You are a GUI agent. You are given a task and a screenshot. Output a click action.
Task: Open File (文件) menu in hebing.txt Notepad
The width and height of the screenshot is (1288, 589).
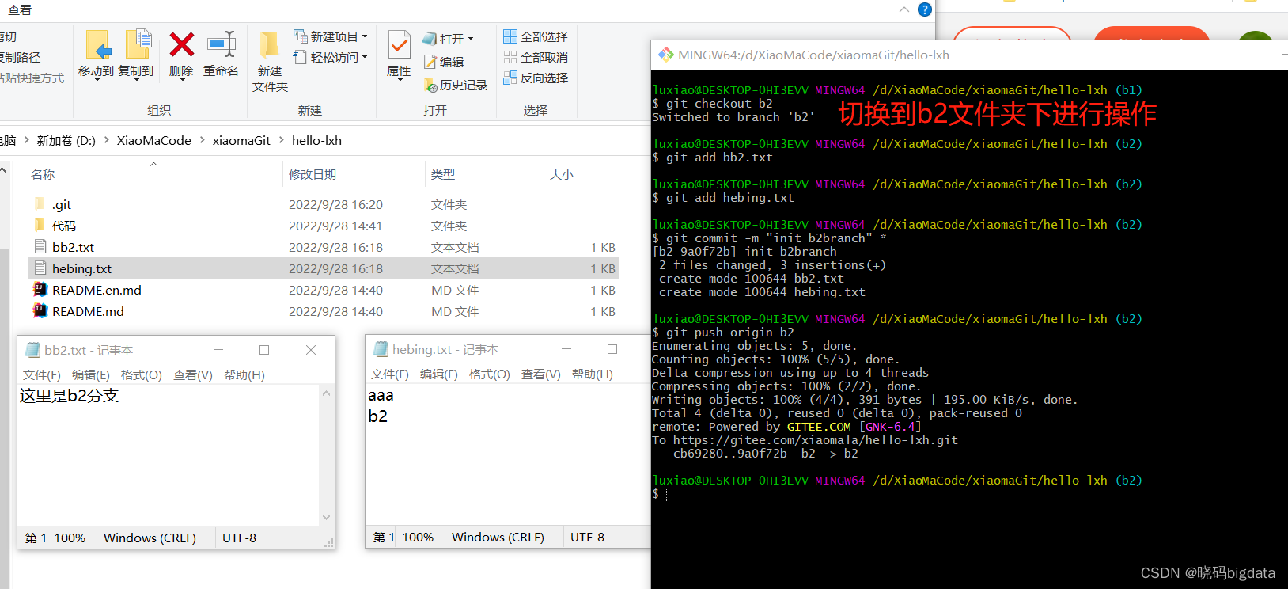coord(390,374)
